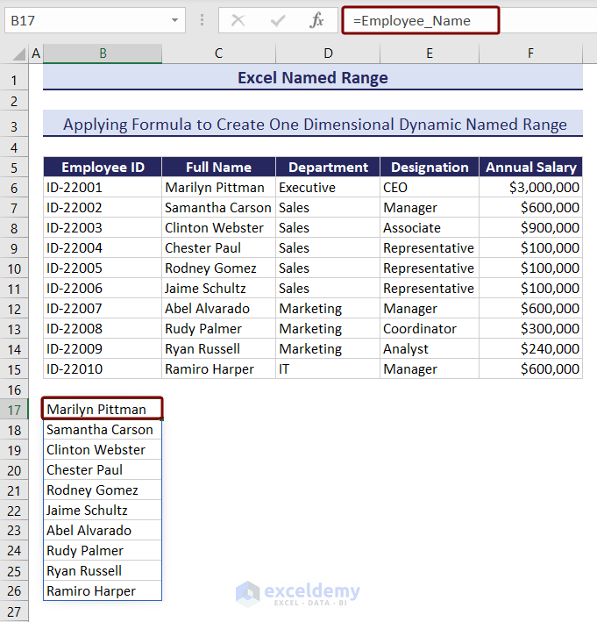The width and height of the screenshot is (597, 622).
Task: Select spilled cell 'Ryan Russell' in row 25
Action: (x=103, y=571)
